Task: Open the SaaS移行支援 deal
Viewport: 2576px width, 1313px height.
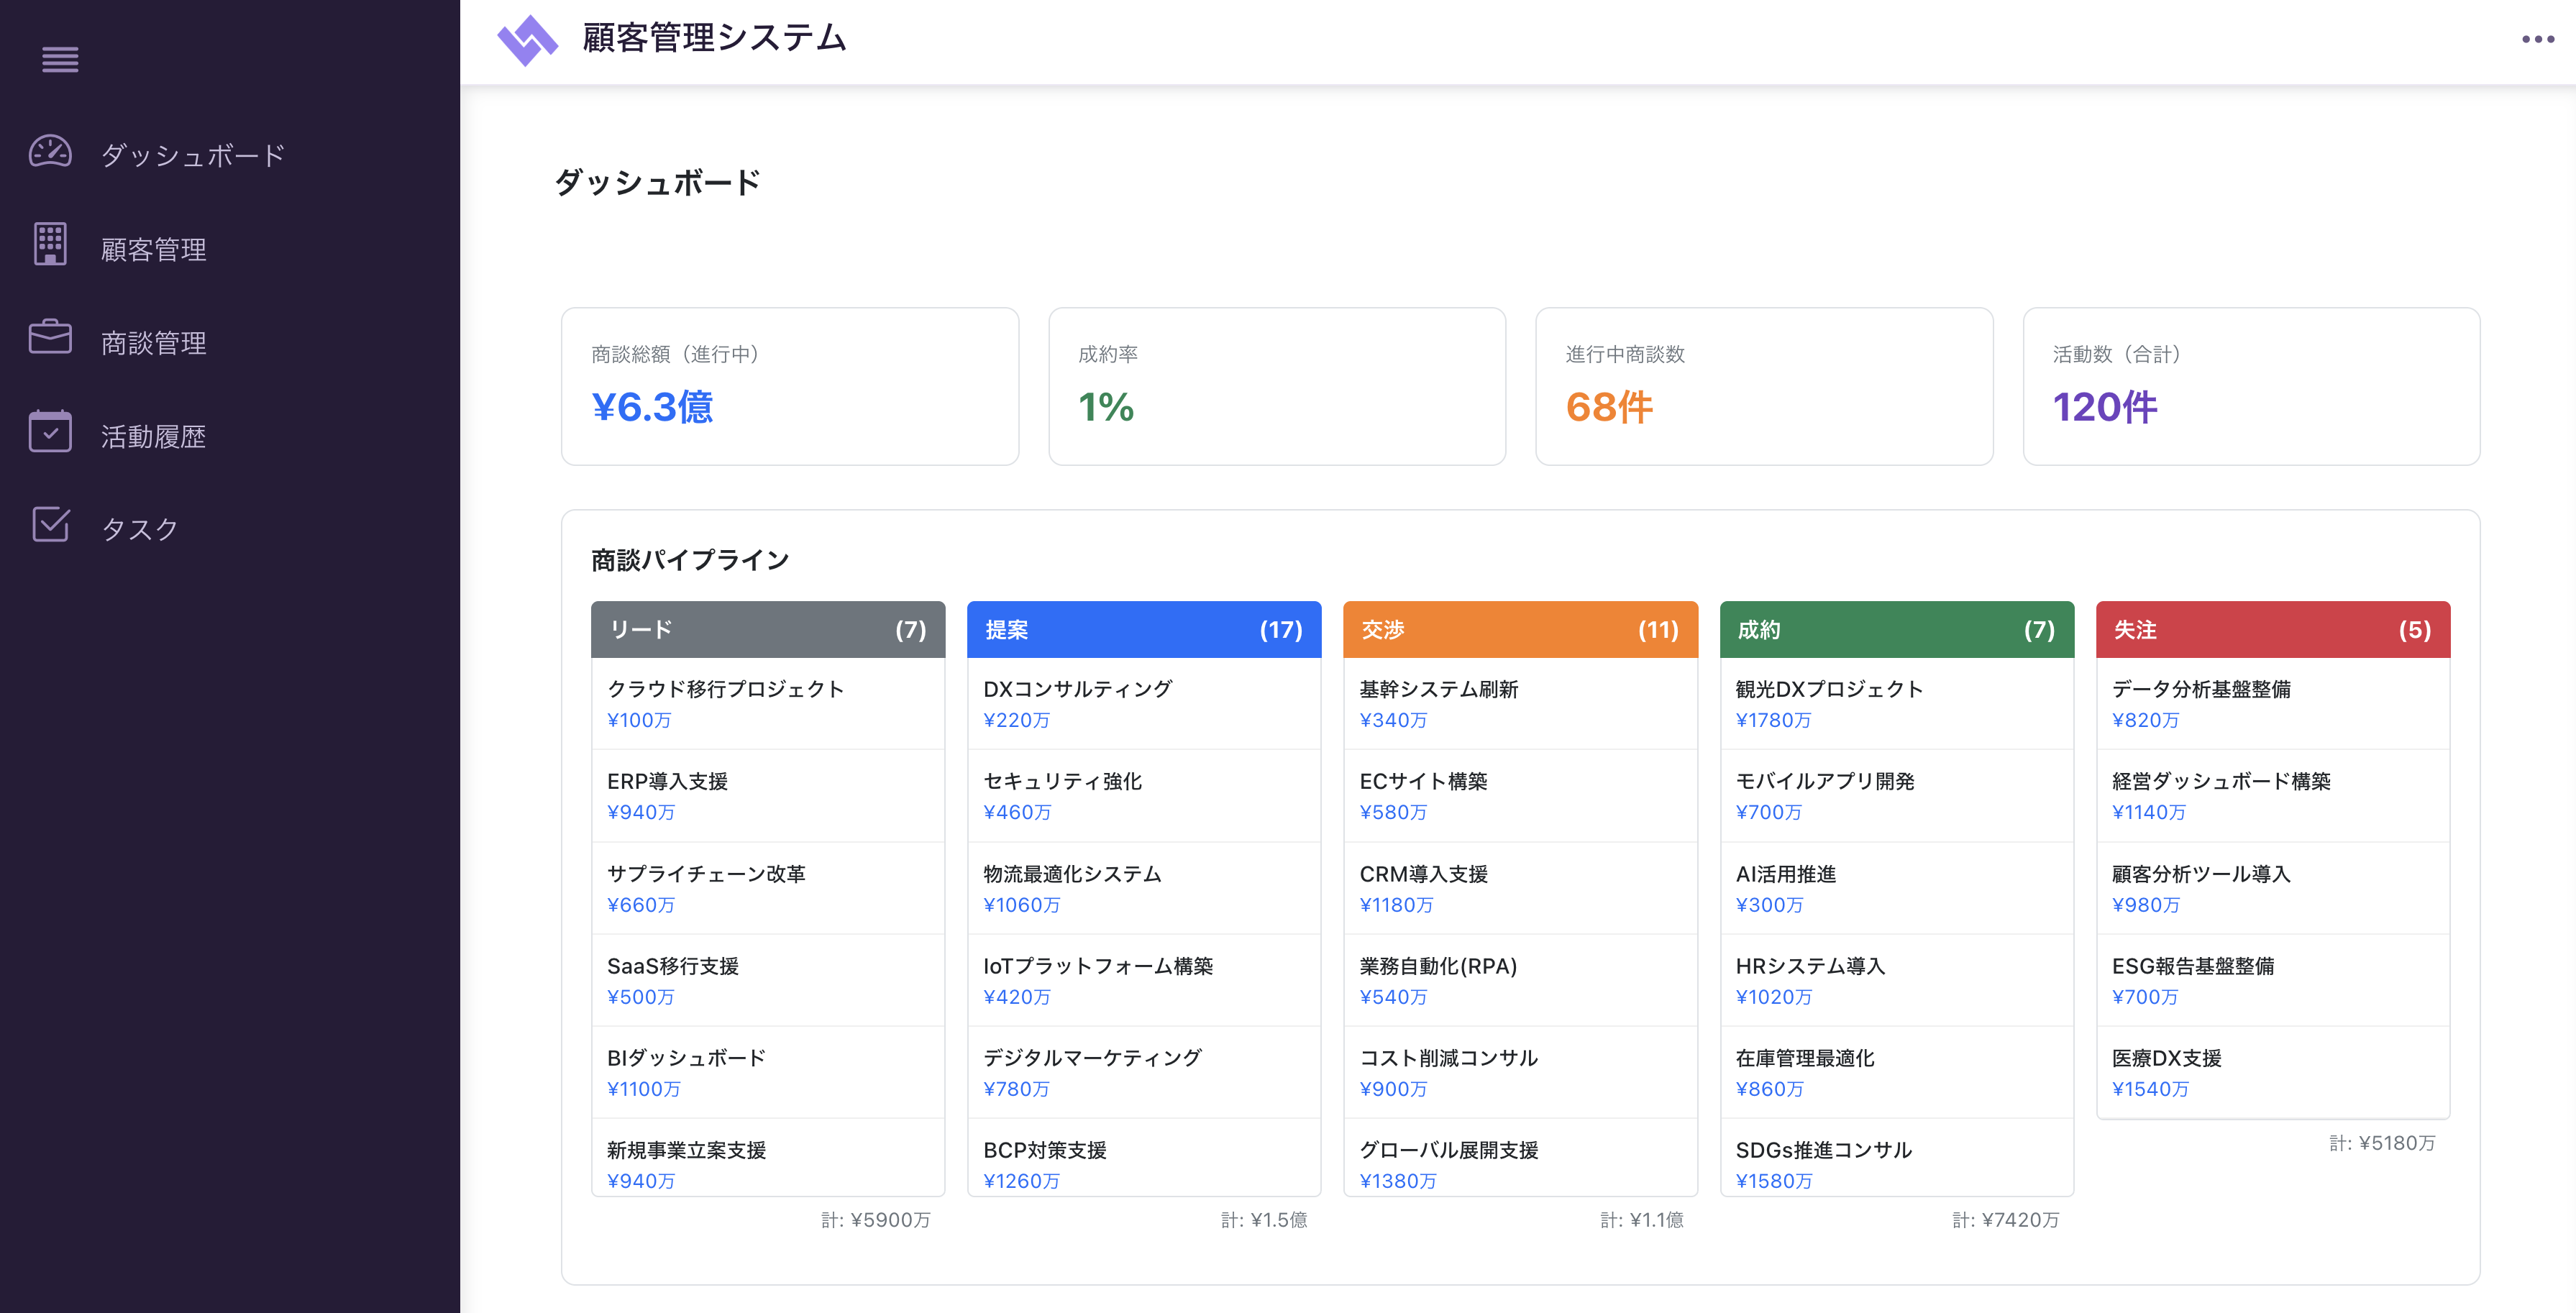Action: (x=768, y=980)
